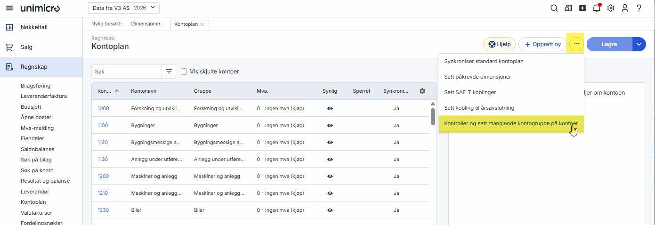Click the filter icon beside search field
The width and height of the screenshot is (655, 225).
[169, 72]
